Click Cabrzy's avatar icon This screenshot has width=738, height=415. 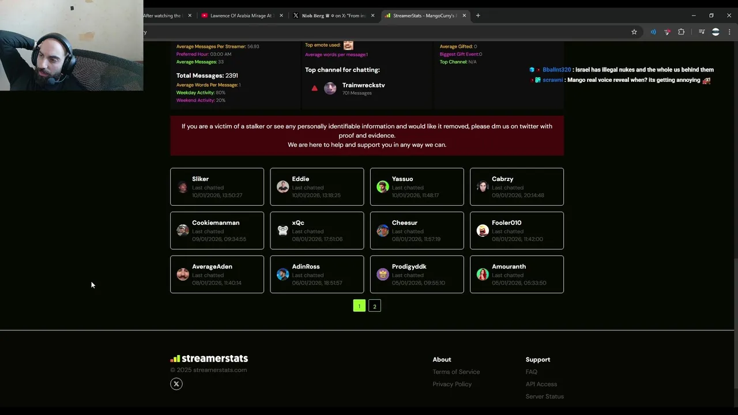pyautogui.click(x=483, y=187)
